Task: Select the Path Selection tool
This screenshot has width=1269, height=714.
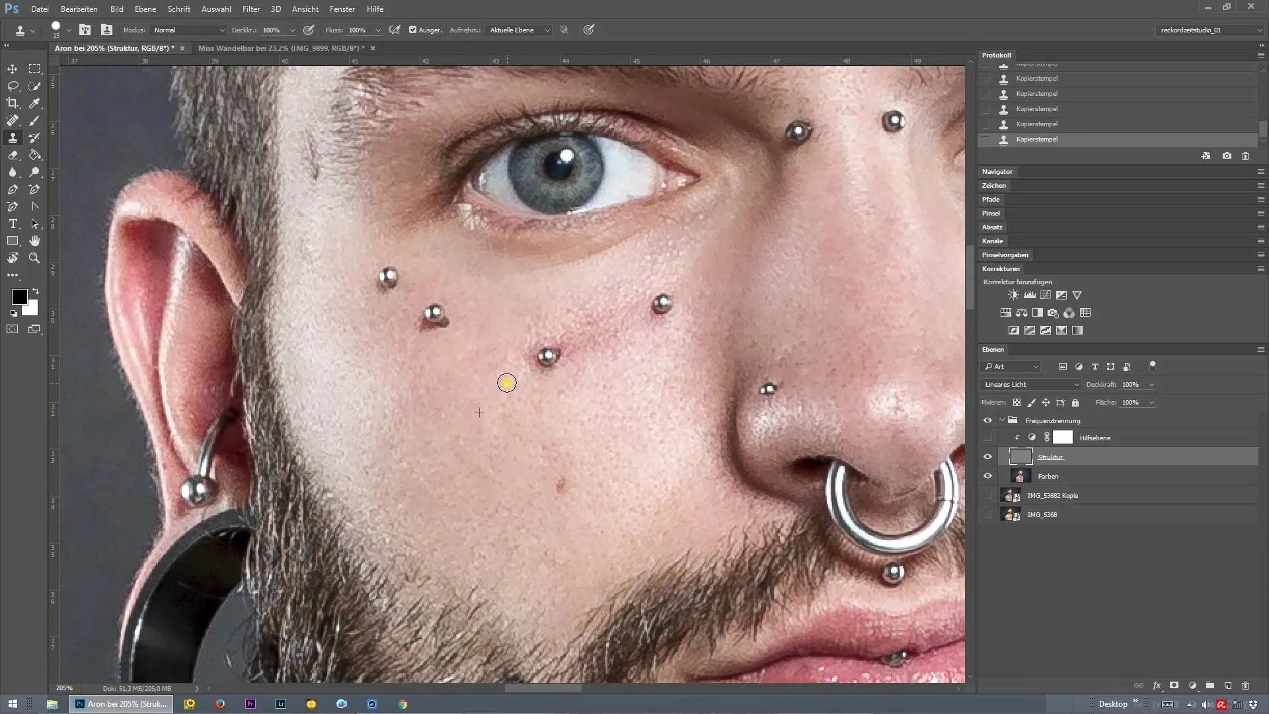Action: (x=34, y=223)
